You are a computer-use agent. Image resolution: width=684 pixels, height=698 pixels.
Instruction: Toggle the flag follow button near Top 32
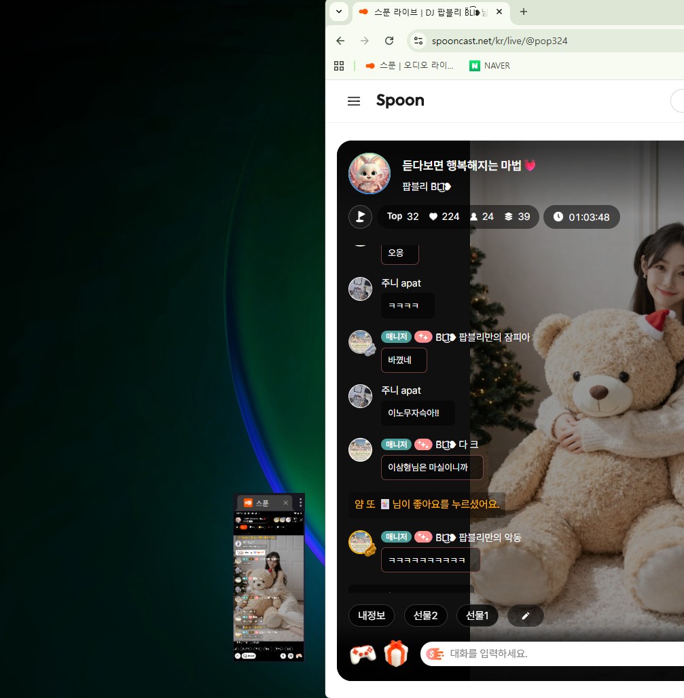point(360,217)
